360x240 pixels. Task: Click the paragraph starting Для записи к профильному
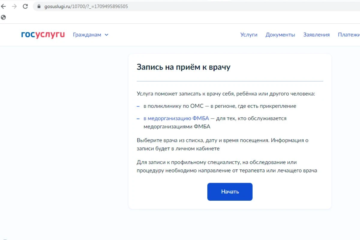[227, 166]
